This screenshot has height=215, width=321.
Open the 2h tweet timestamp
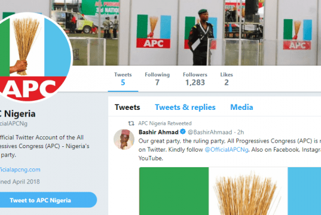tap(240, 132)
